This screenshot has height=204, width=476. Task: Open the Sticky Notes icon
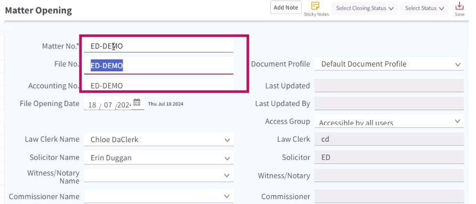click(x=316, y=6)
